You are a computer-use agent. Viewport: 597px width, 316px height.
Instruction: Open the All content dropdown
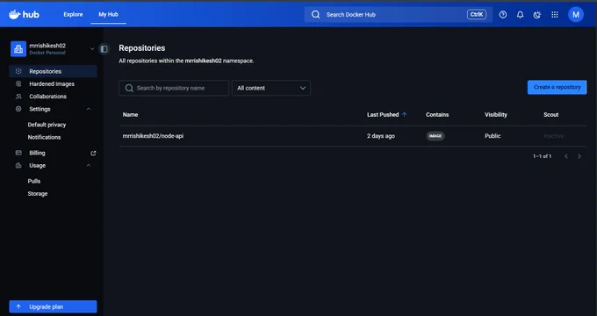[271, 88]
